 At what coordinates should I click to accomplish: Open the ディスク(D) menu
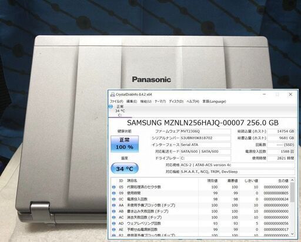click(176, 102)
